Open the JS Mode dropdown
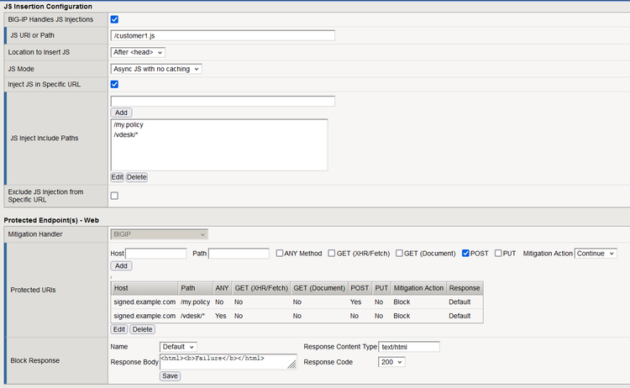The height and width of the screenshot is (388, 630). tap(156, 69)
